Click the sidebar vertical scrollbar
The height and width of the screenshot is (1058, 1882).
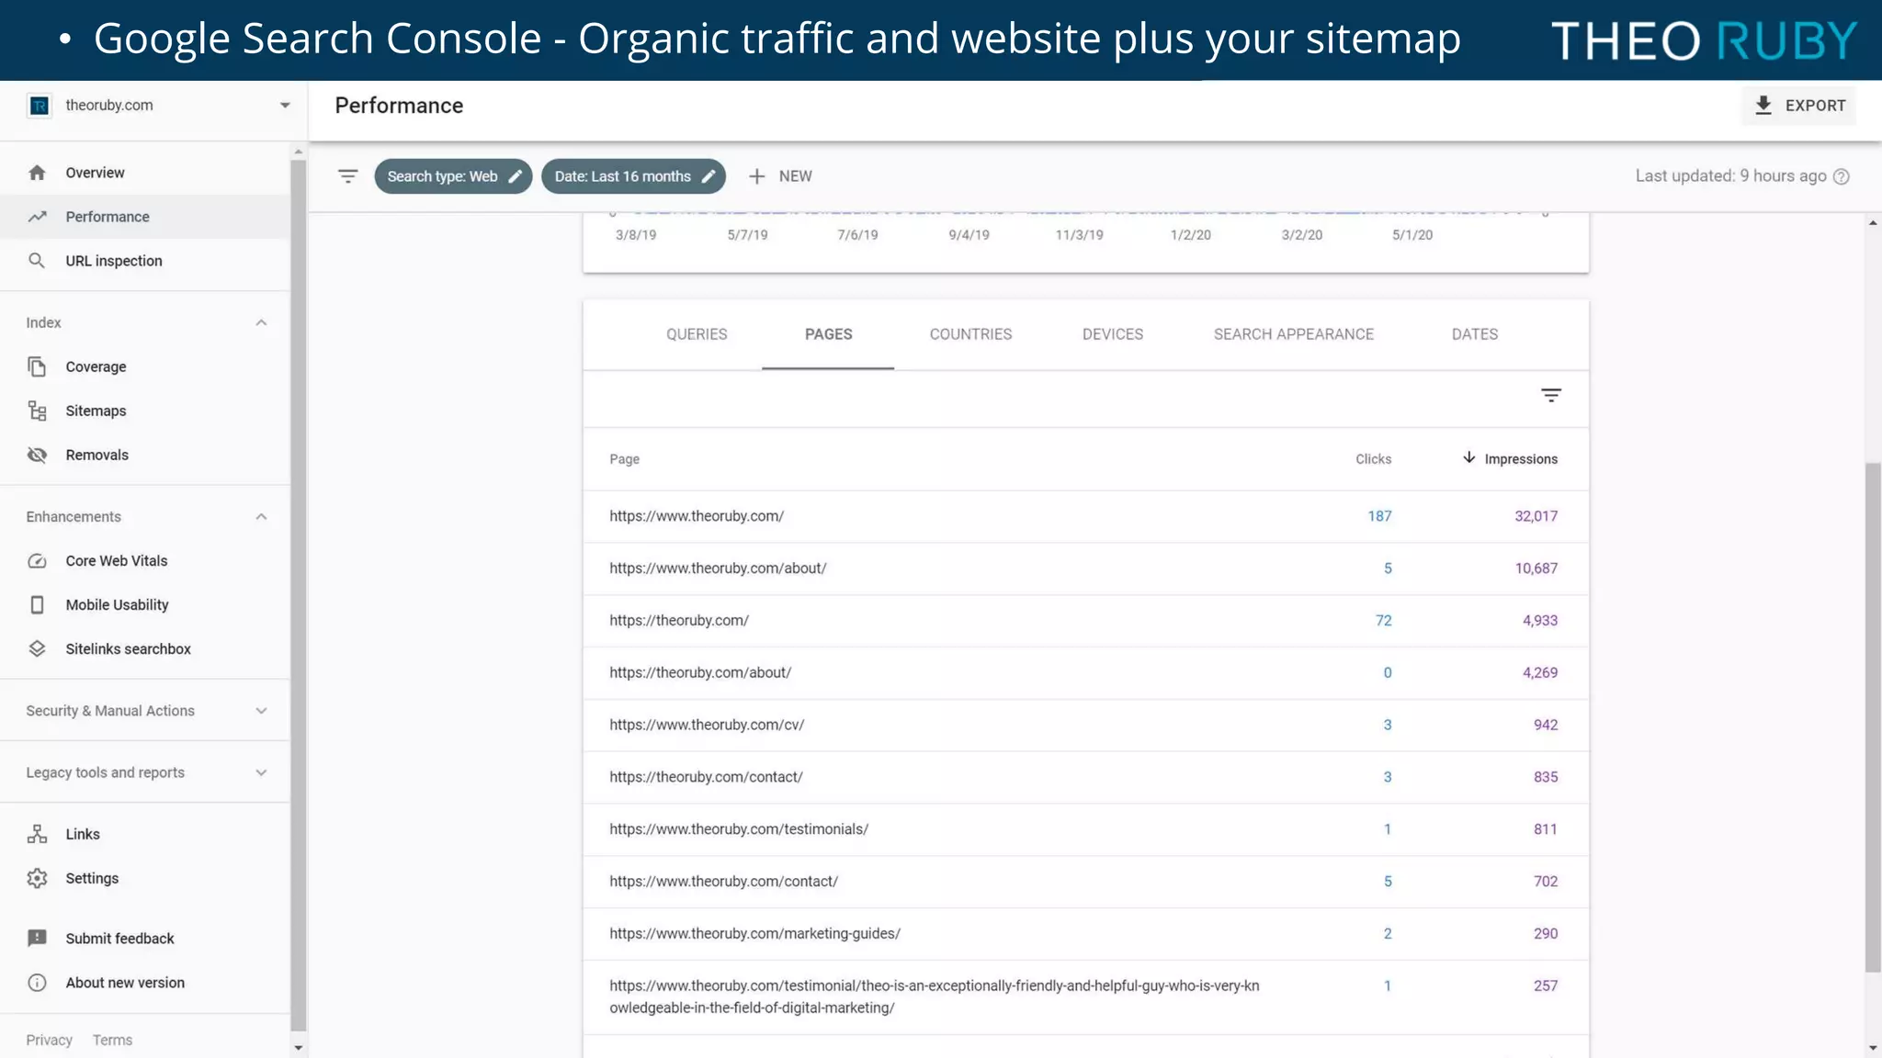coord(298,595)
